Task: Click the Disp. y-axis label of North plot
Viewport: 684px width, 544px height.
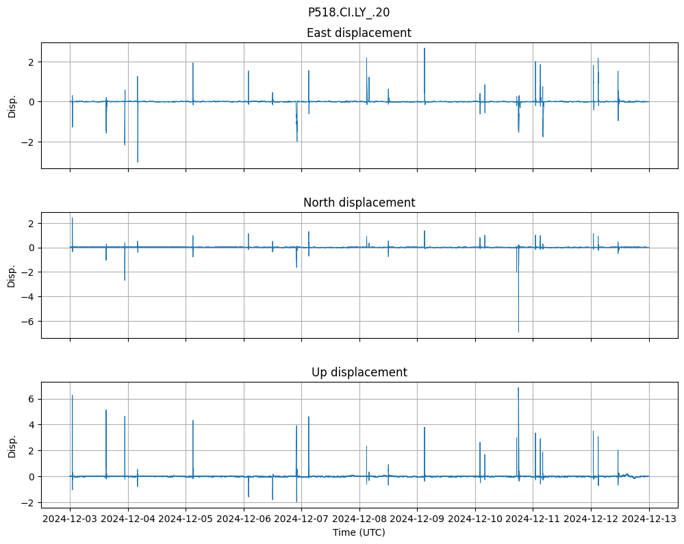Action: pyautogui.click(x=12, y=275)
